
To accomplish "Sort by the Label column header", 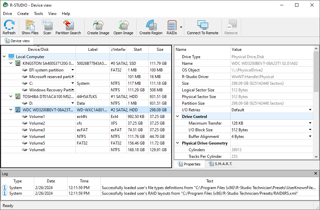I will pos(93,50).
